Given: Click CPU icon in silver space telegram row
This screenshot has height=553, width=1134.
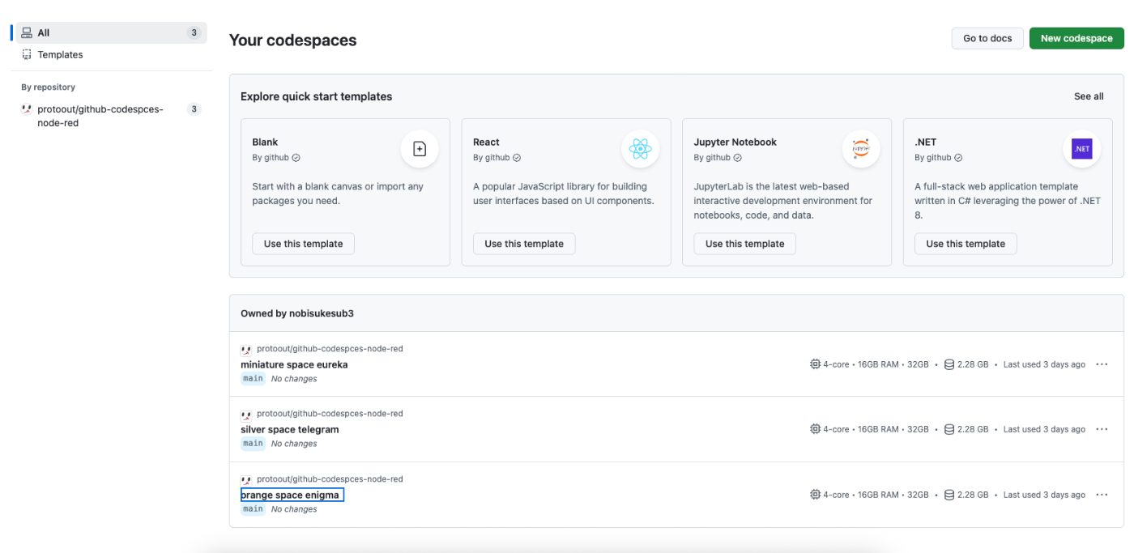Looking at the screenshot, I should point(815,429).
